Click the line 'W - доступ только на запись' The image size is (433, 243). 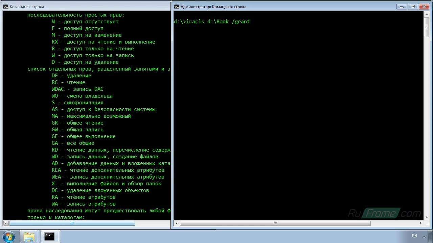93,55
